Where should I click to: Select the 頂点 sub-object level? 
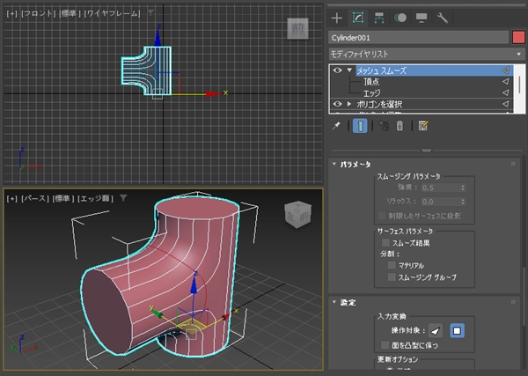[x=371, y=82]
